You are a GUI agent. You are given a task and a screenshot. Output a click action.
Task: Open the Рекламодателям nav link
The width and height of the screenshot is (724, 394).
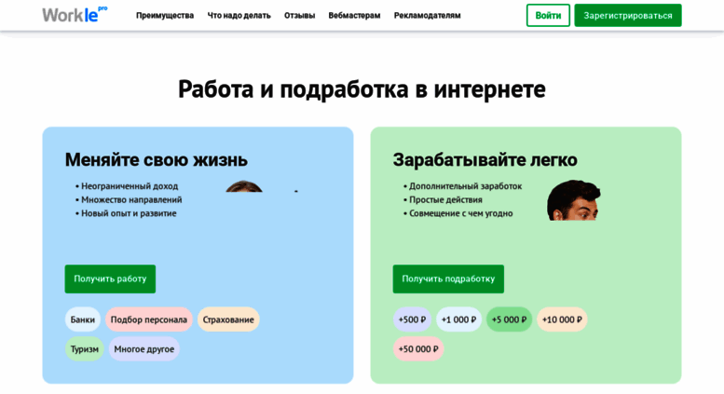pyautogui.click(x=427, y=15)
